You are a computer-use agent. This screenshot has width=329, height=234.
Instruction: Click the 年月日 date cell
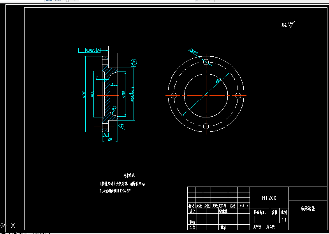click(x=244, y=206)
